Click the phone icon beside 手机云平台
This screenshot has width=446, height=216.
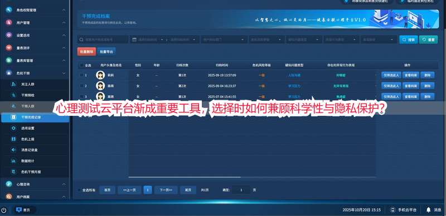[393, 210]
